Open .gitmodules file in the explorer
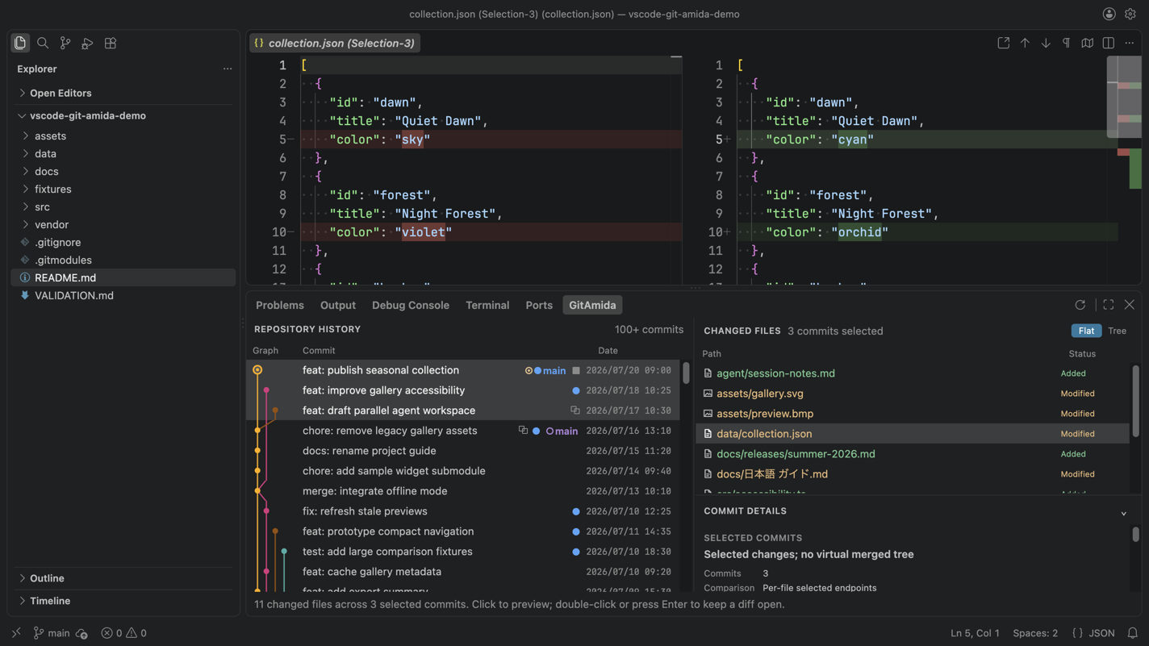The width and height of the screenshot is (1149, 646). [x=123, y=260]
